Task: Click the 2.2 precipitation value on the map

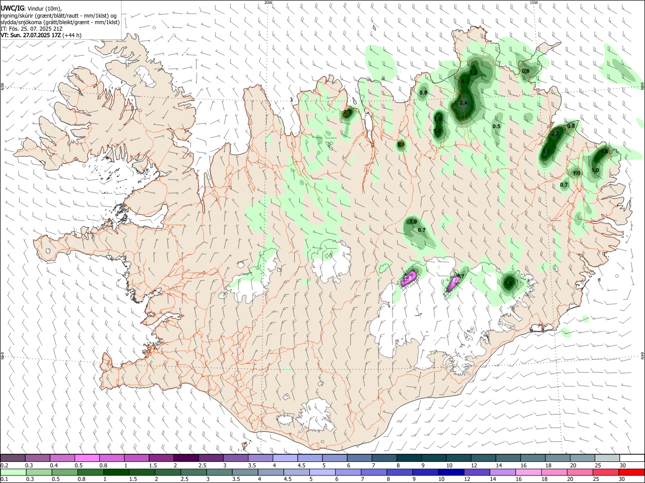Action: (556, 134)
